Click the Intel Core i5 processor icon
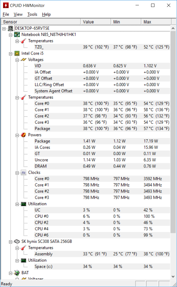The height and width of the screenshot is (287, 177). 17,53
